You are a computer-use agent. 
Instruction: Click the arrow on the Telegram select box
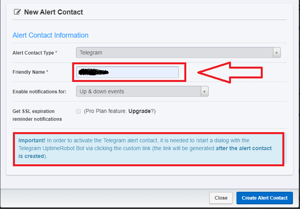[x=277, y=53]
